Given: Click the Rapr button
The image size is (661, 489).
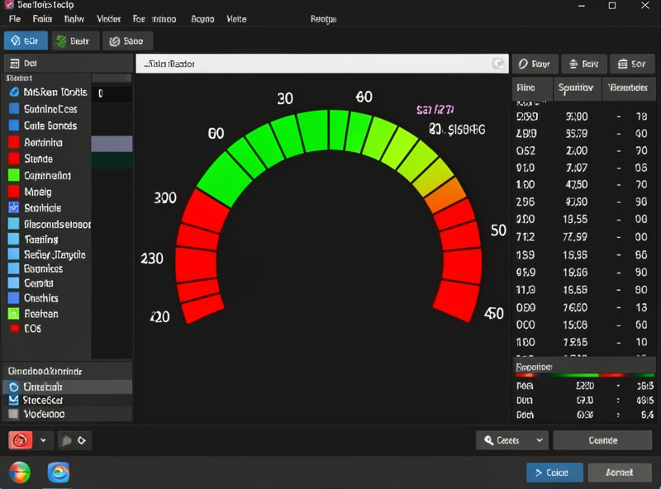Looking at the screenshot, I should pos(535,64).
